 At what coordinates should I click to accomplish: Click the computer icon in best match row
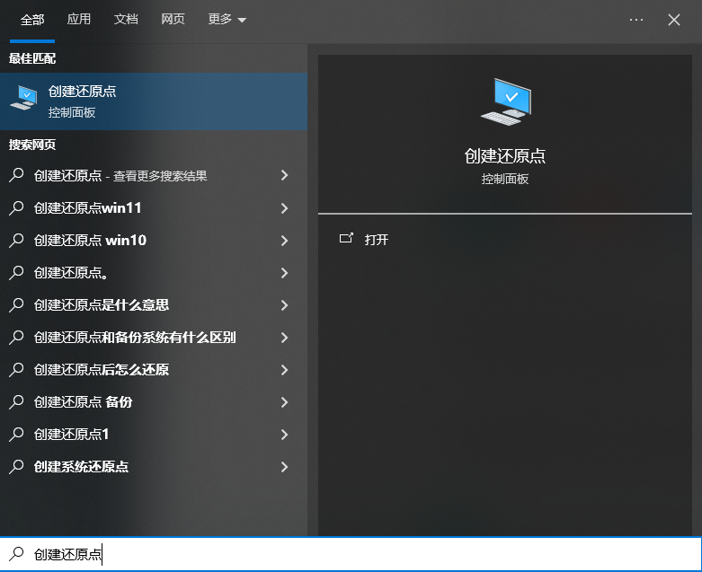point(23,97)
